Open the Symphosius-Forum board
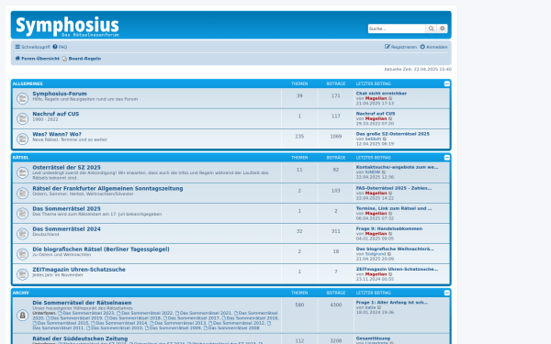The image size is (551, 344). point(60,94)
